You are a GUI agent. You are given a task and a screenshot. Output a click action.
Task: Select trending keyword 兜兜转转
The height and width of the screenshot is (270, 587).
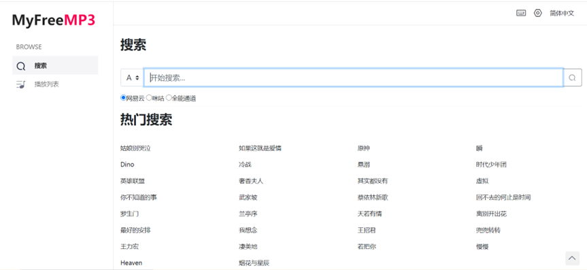[488, 230]
